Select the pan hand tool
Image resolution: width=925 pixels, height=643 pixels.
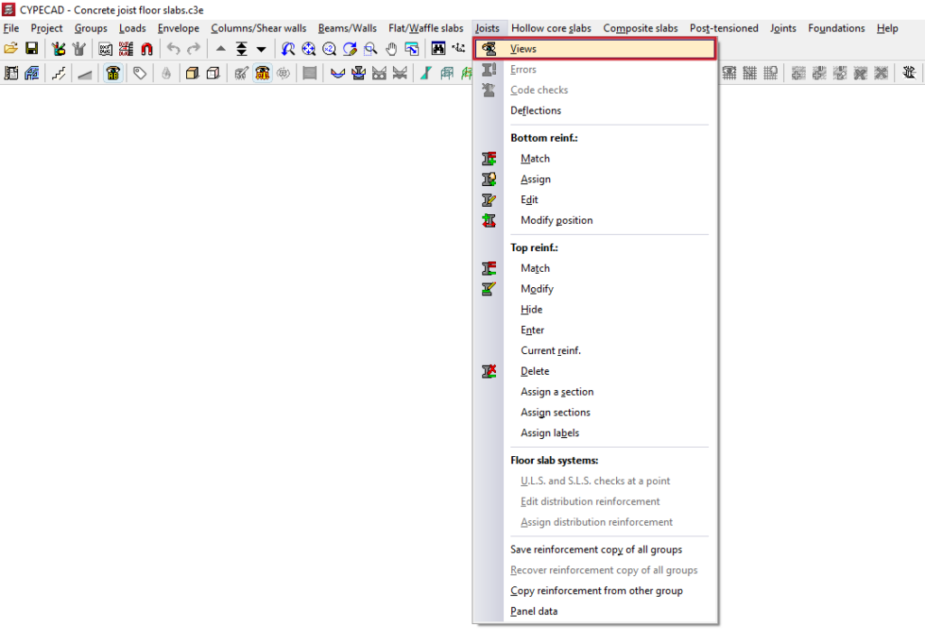click(391, 49)
